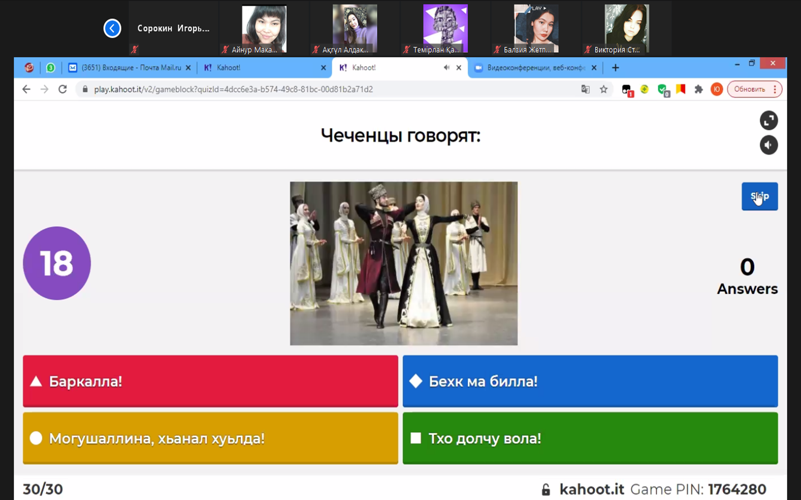The height and width of the screenshot is (500, 801).
Task: Mute the Kahoot game sound
Action: click(x=768, y=145)
